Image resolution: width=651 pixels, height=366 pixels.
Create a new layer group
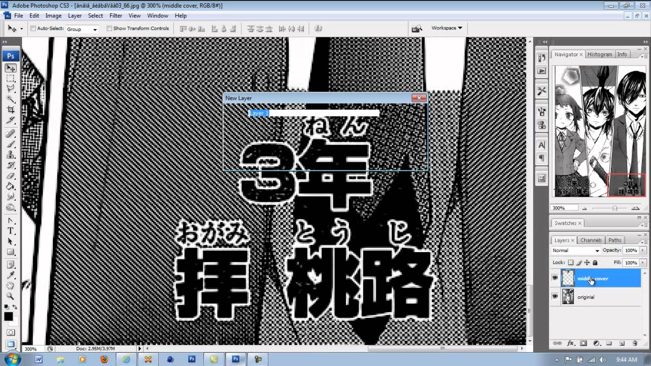click(609, 344)
